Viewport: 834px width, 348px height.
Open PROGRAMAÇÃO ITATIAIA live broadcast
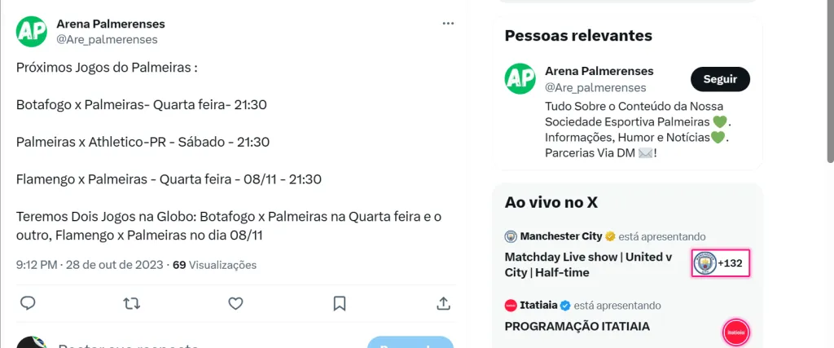coord(575,327)
